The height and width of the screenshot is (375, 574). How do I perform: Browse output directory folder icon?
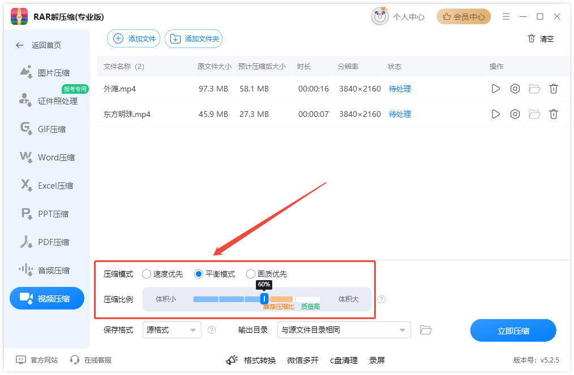pyautogui.click(x=425, y=330)
